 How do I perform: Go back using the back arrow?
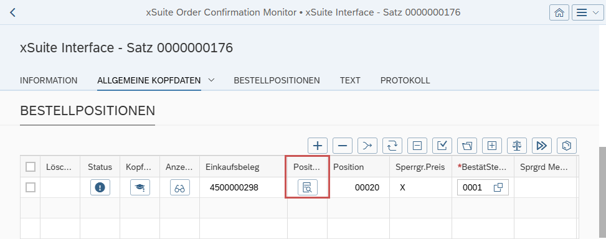tap(12, 12)
